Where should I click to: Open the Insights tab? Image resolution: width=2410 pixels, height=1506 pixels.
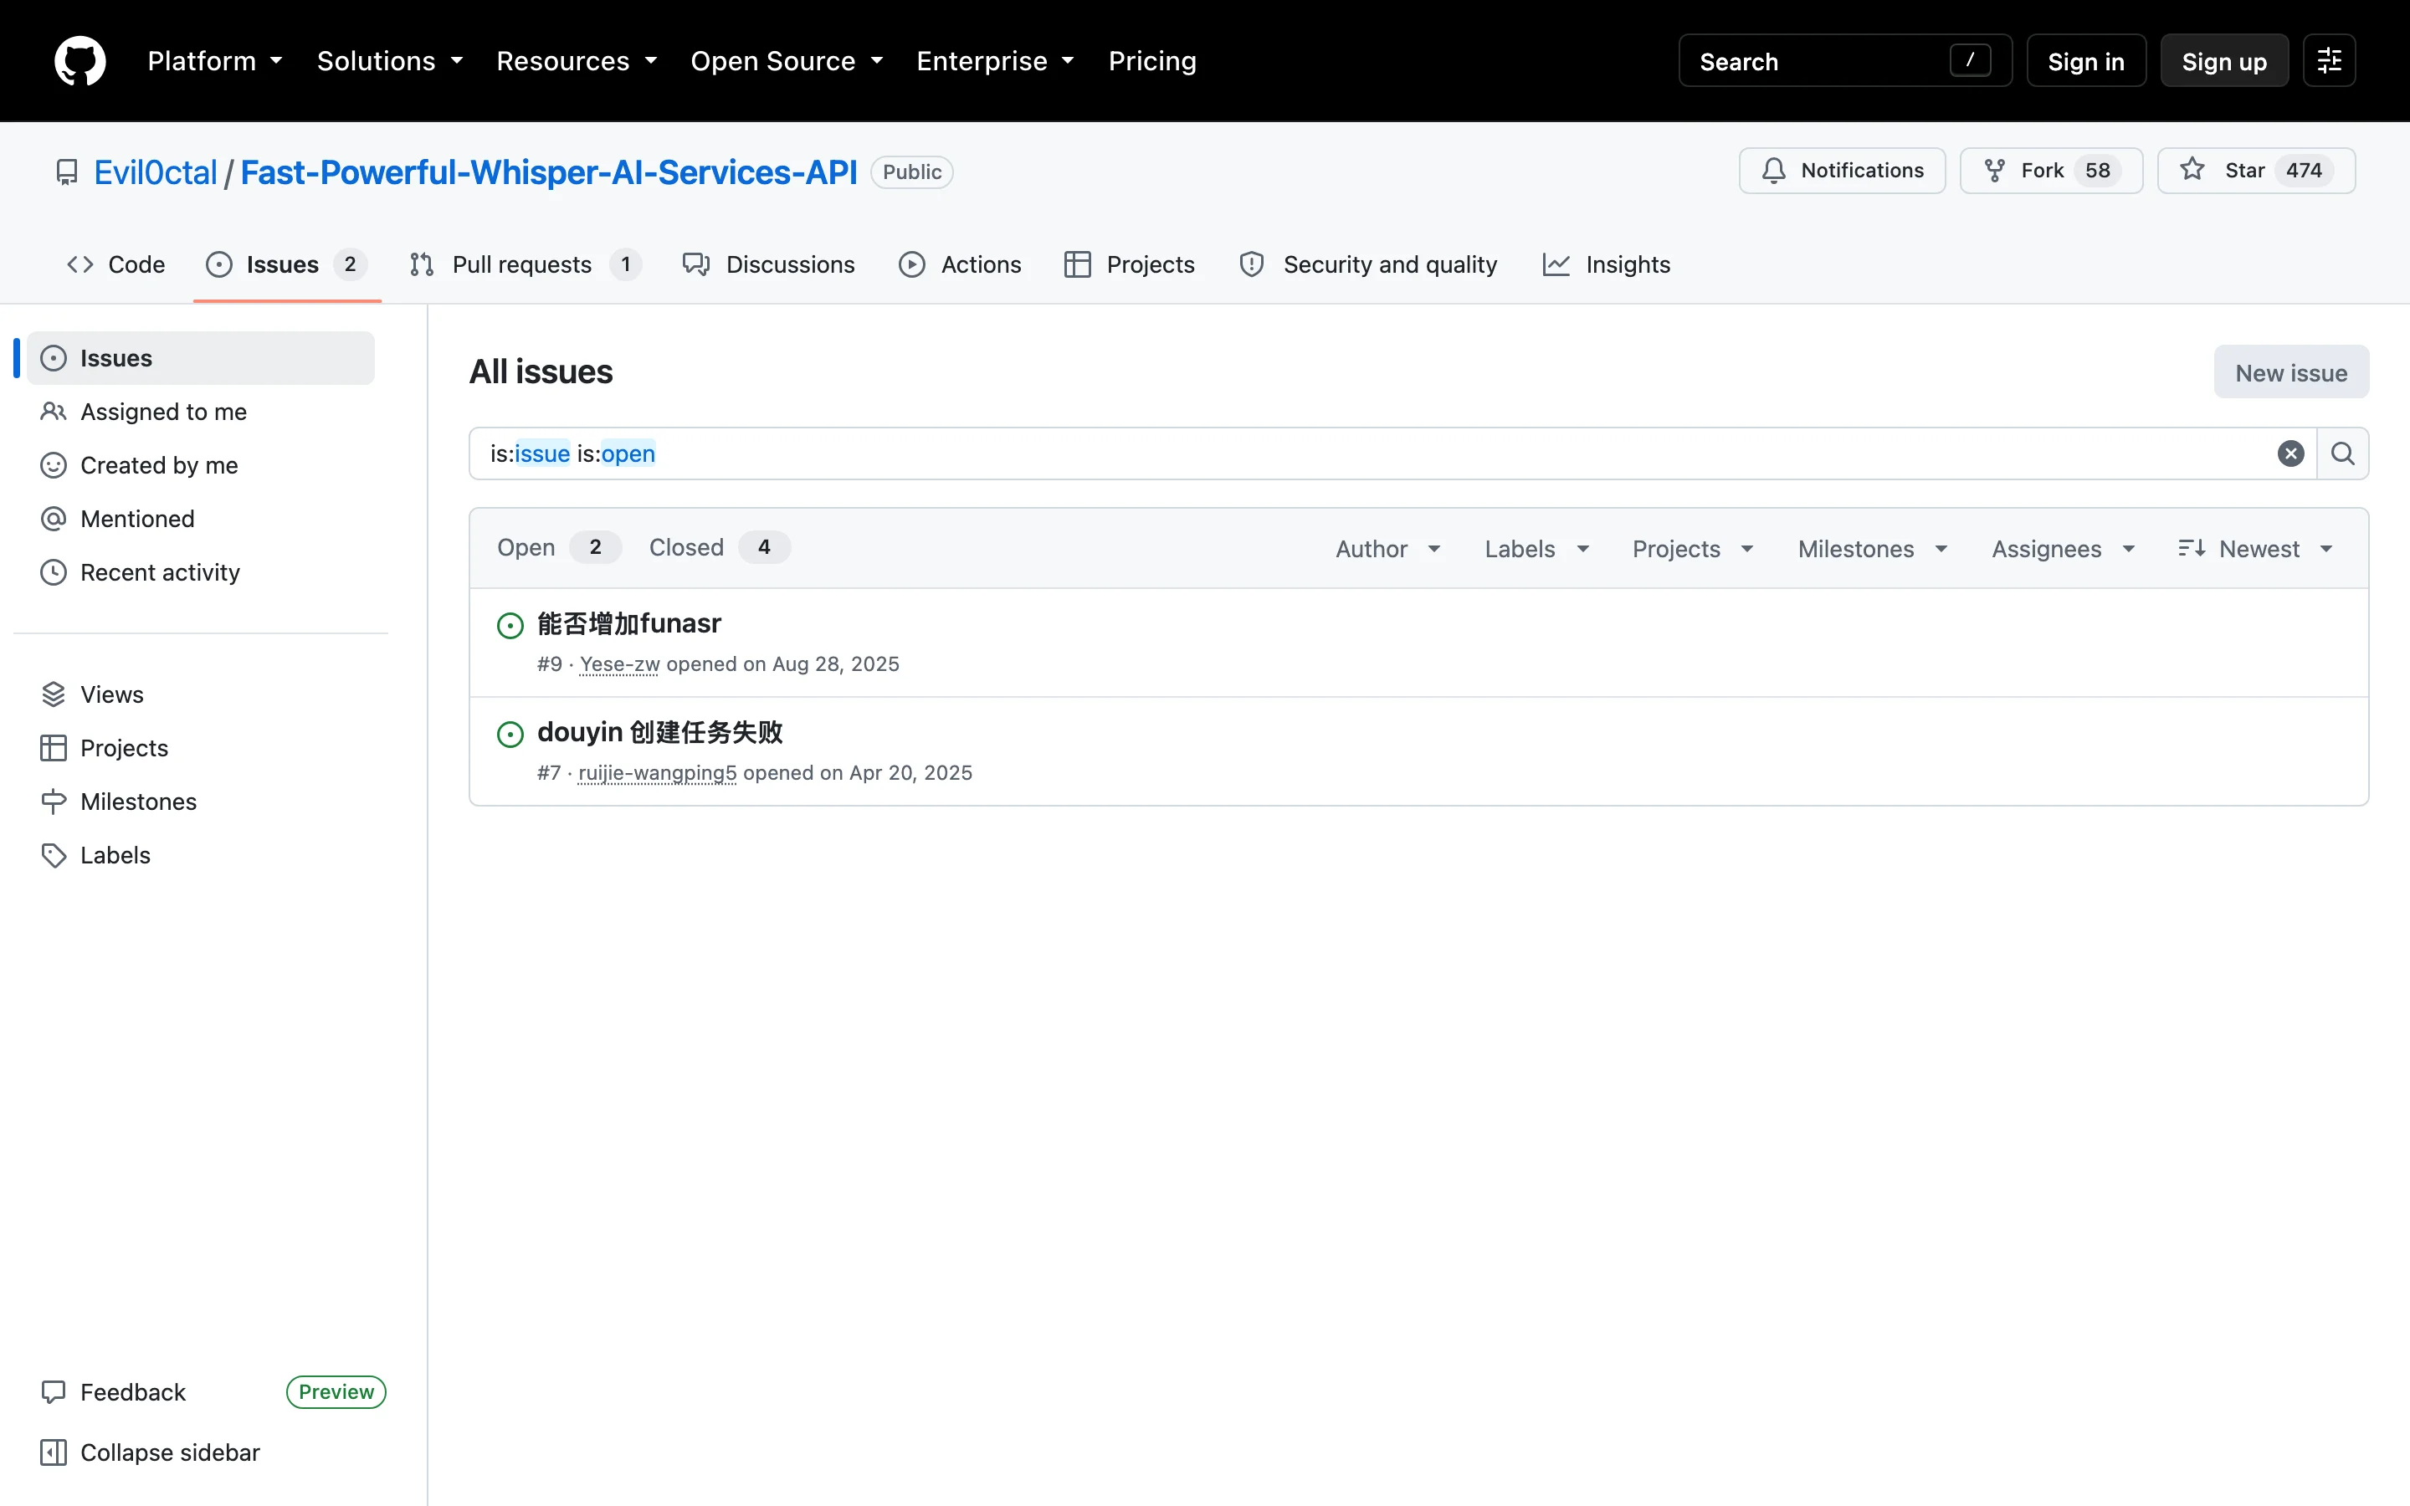(x=1607, y=264)
